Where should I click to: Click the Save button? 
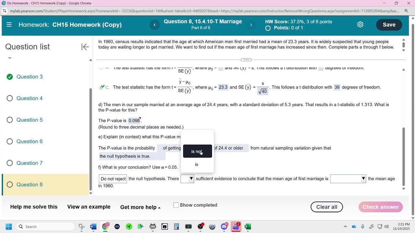click(x=389, y=25)
